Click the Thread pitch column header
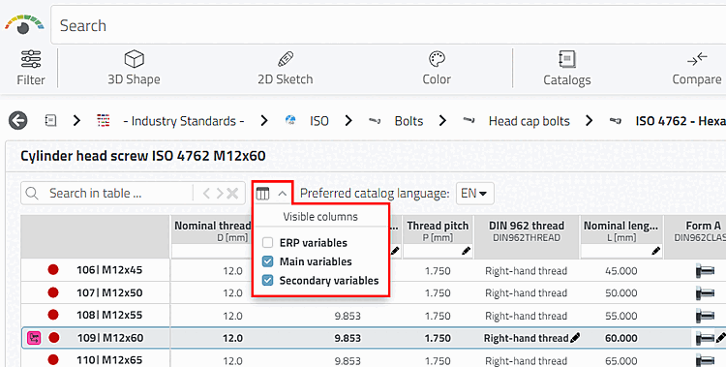726x367 pixels. coord(438,230)
